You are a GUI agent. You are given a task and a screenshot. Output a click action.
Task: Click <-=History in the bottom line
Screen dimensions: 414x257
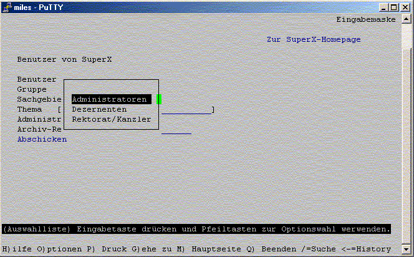coord(366,249)
